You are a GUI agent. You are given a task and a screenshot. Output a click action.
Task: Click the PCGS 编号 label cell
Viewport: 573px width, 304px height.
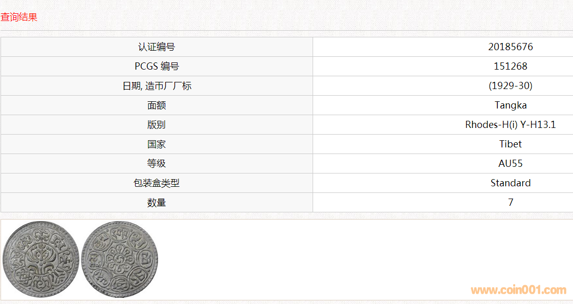pyautogui.click(x=157, y=67)
